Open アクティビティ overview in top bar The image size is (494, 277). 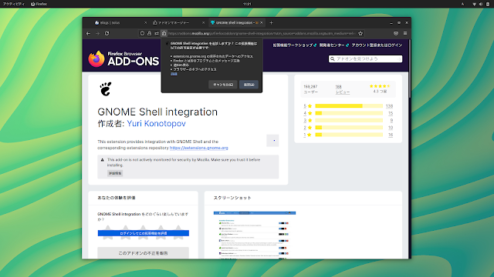(x=14, y=4)
